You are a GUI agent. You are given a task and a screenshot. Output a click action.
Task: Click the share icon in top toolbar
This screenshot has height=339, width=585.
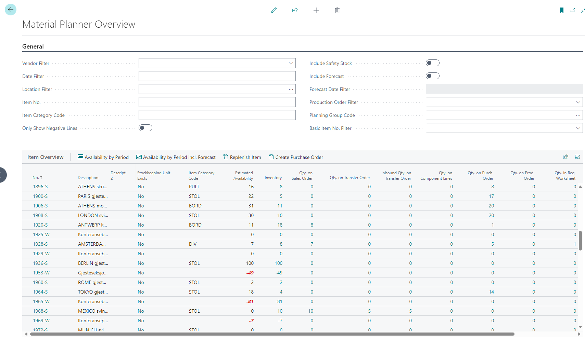(x=295, y=10)
